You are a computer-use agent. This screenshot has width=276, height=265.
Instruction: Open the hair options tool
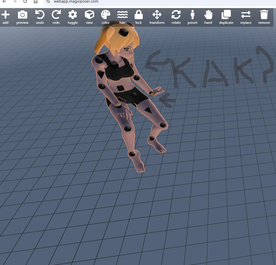[x=122, y=17]
